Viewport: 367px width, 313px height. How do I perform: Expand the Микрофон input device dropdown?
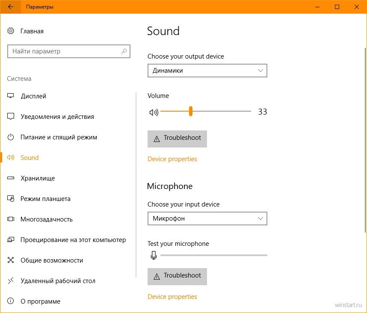click(207, 219)
